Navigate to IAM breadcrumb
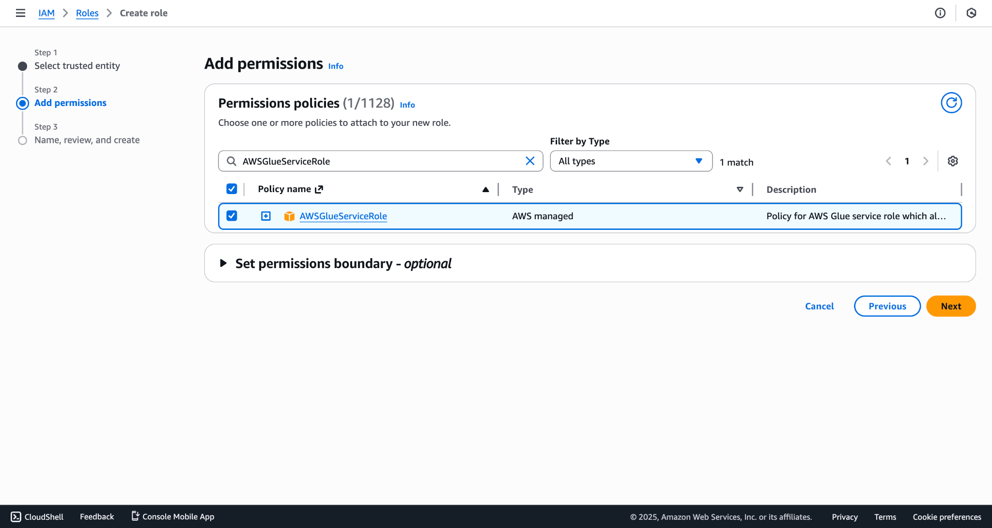Image resolution: width=992 pixels, height=528 pixels. click(46, 13)
